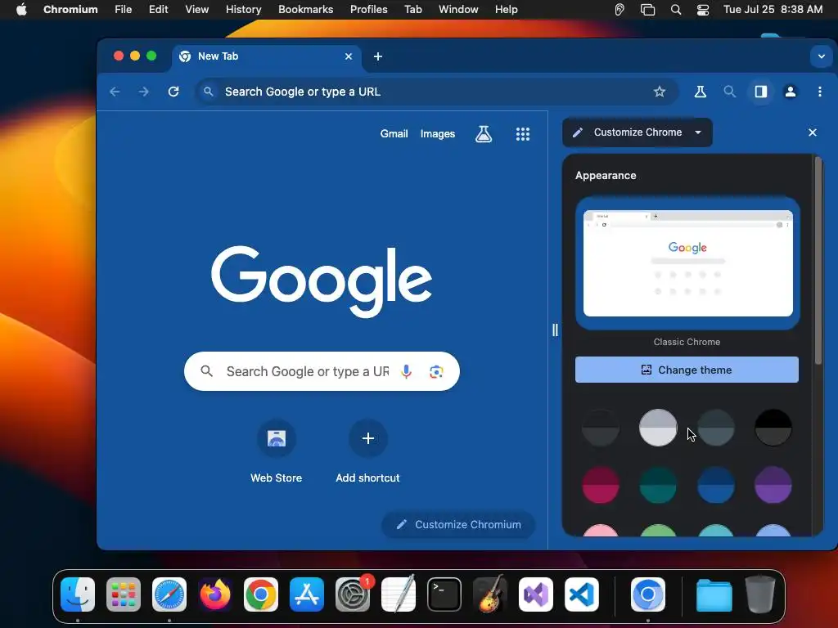The width and height of the screenshot is (838, 628).
Task: Open the Profiles menu
Action: pos(369,10)
